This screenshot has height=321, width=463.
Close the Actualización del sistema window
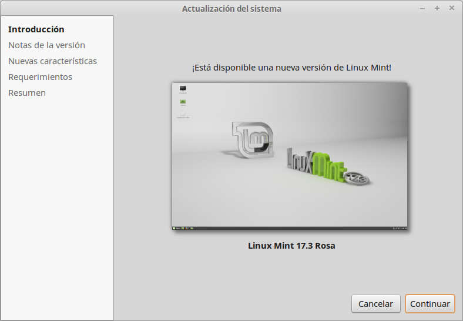(451, 8)
